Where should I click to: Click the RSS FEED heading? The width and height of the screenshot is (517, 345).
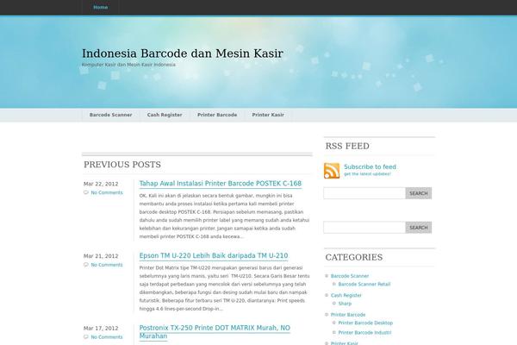tap(347, 146)
